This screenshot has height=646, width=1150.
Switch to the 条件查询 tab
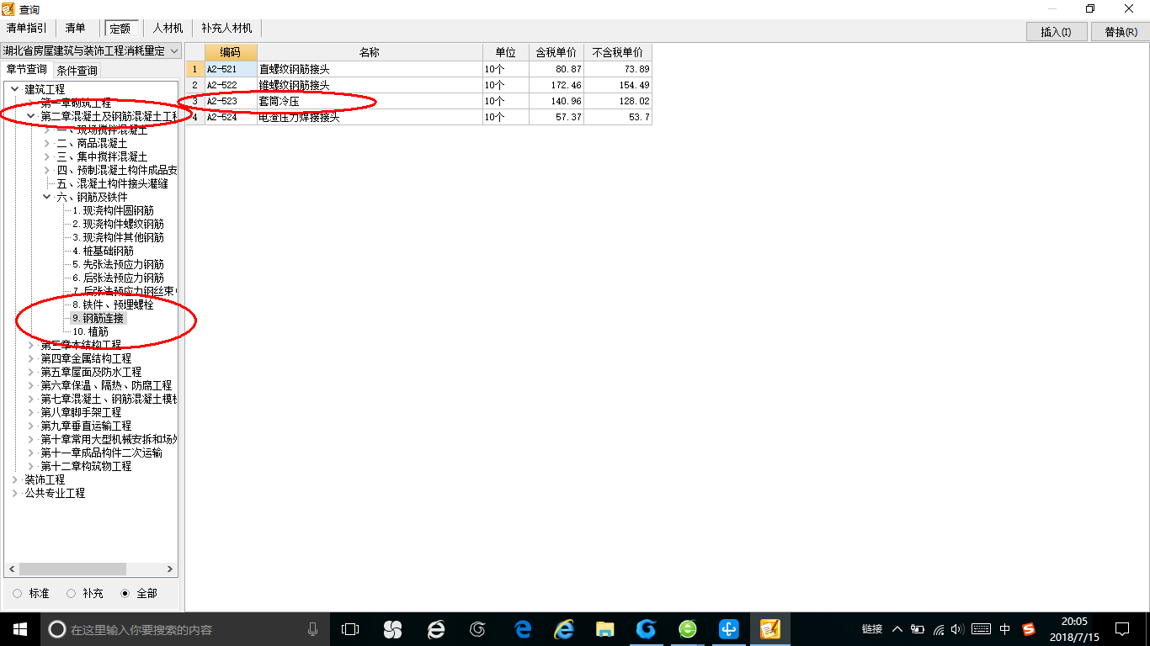pos(77,70)
